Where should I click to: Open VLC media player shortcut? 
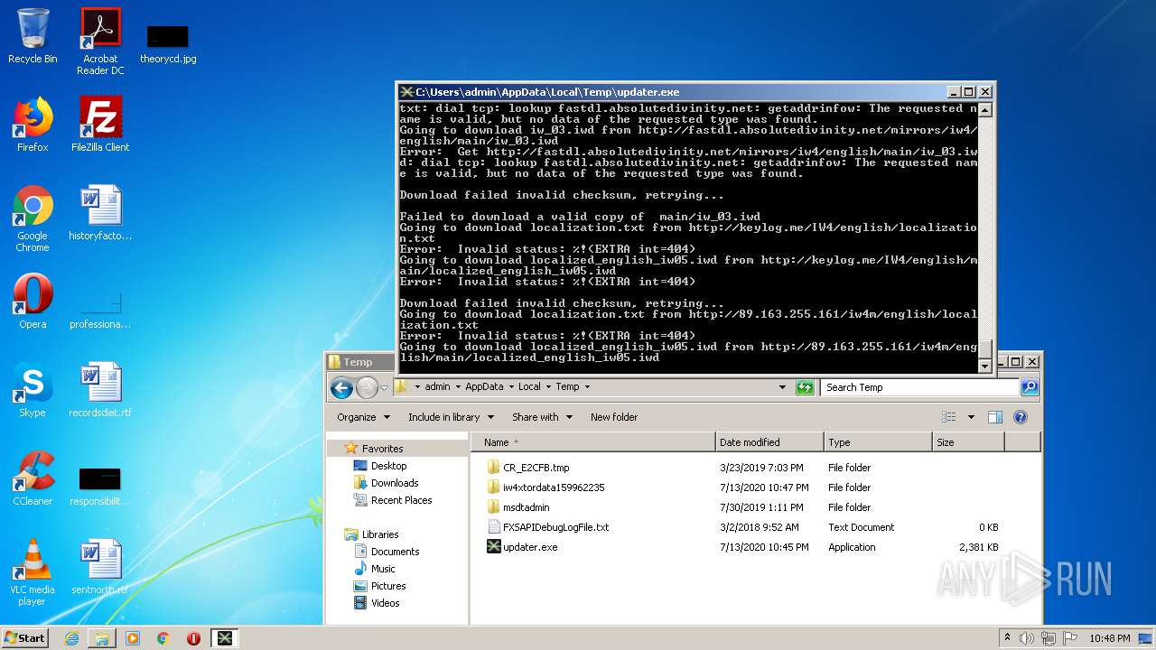(33, 572)
